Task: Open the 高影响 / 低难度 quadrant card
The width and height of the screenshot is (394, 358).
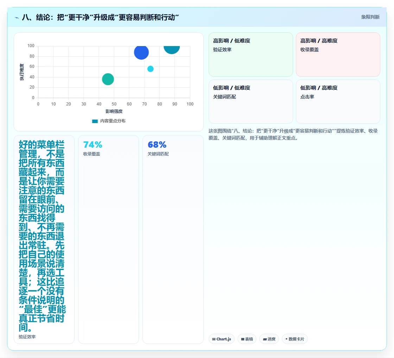Action: click(x=251, y=55)
